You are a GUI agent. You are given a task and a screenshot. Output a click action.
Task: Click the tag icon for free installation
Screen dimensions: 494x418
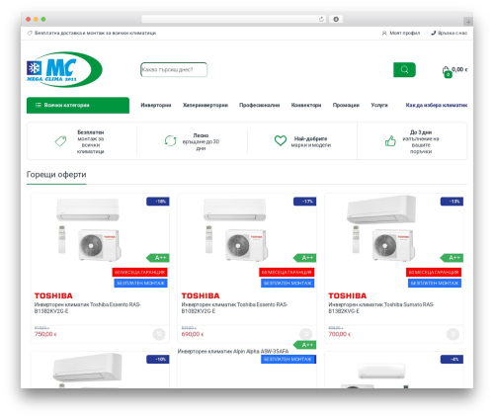tap(60, 141)
